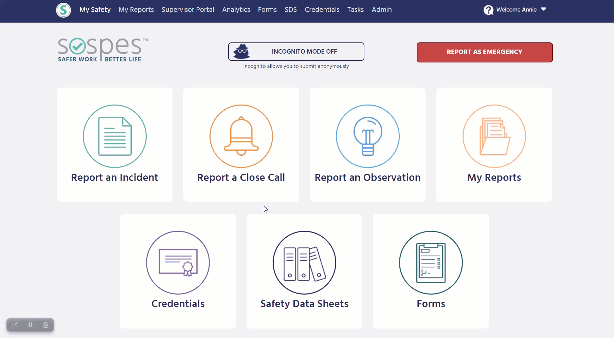Click the Sospes S logo in navbar

pos(64,10)
